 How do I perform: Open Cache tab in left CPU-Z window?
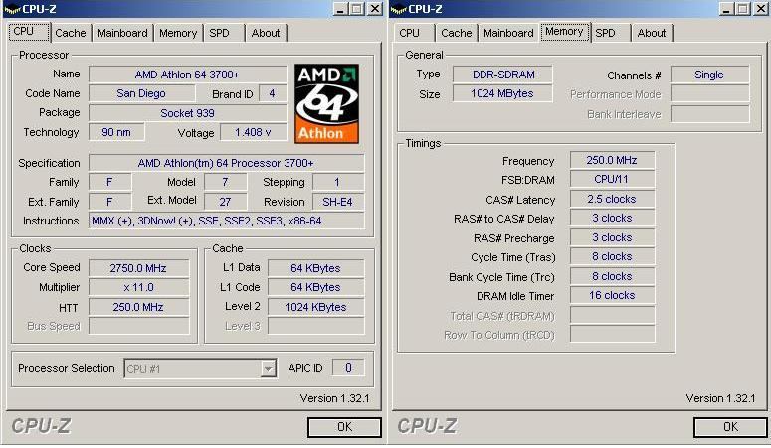[71, 33]
